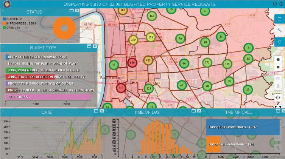Select the rectangle draw tool
285x159 pixels.
[x=278, y=67]
